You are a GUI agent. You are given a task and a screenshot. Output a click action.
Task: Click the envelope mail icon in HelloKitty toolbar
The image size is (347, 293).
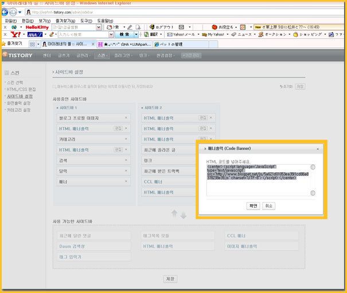click(181, 27)
